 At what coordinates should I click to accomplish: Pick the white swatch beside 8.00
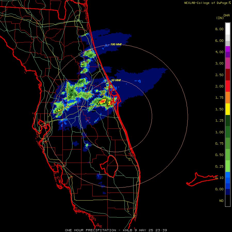click(228, 29)
